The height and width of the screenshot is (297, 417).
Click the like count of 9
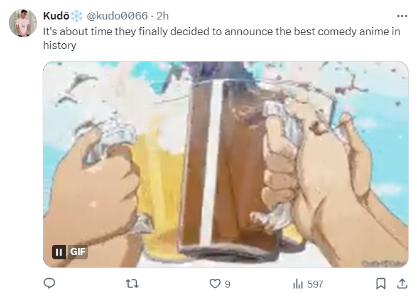227,284
